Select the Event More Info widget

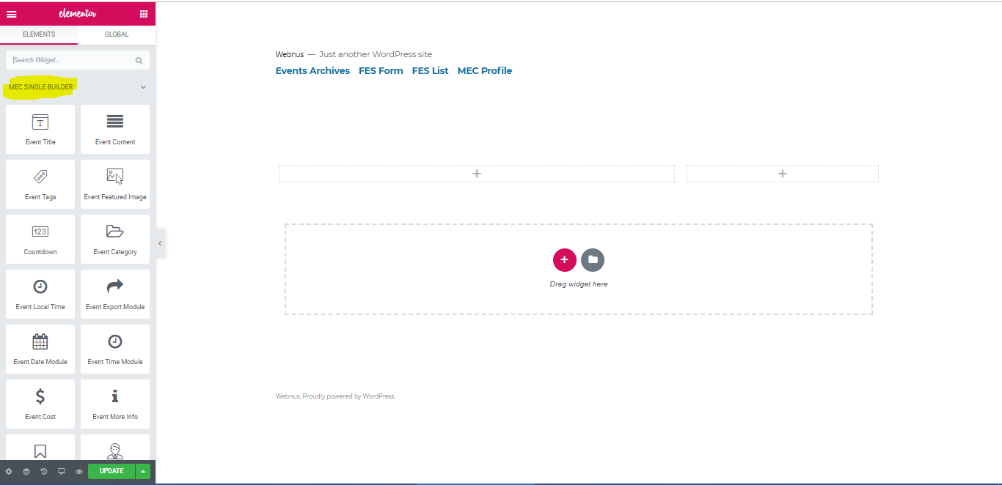click(x=115, y=404)
